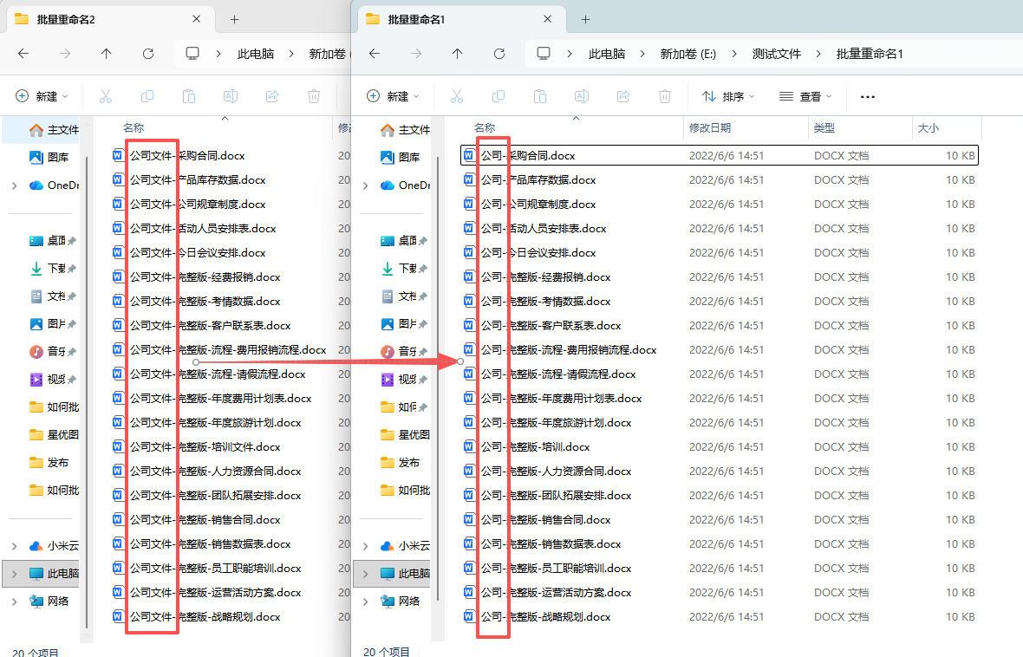Click Paste icon in 批量重命名2 toolbar
The image size is (1023, 657).
click(189, 96)
